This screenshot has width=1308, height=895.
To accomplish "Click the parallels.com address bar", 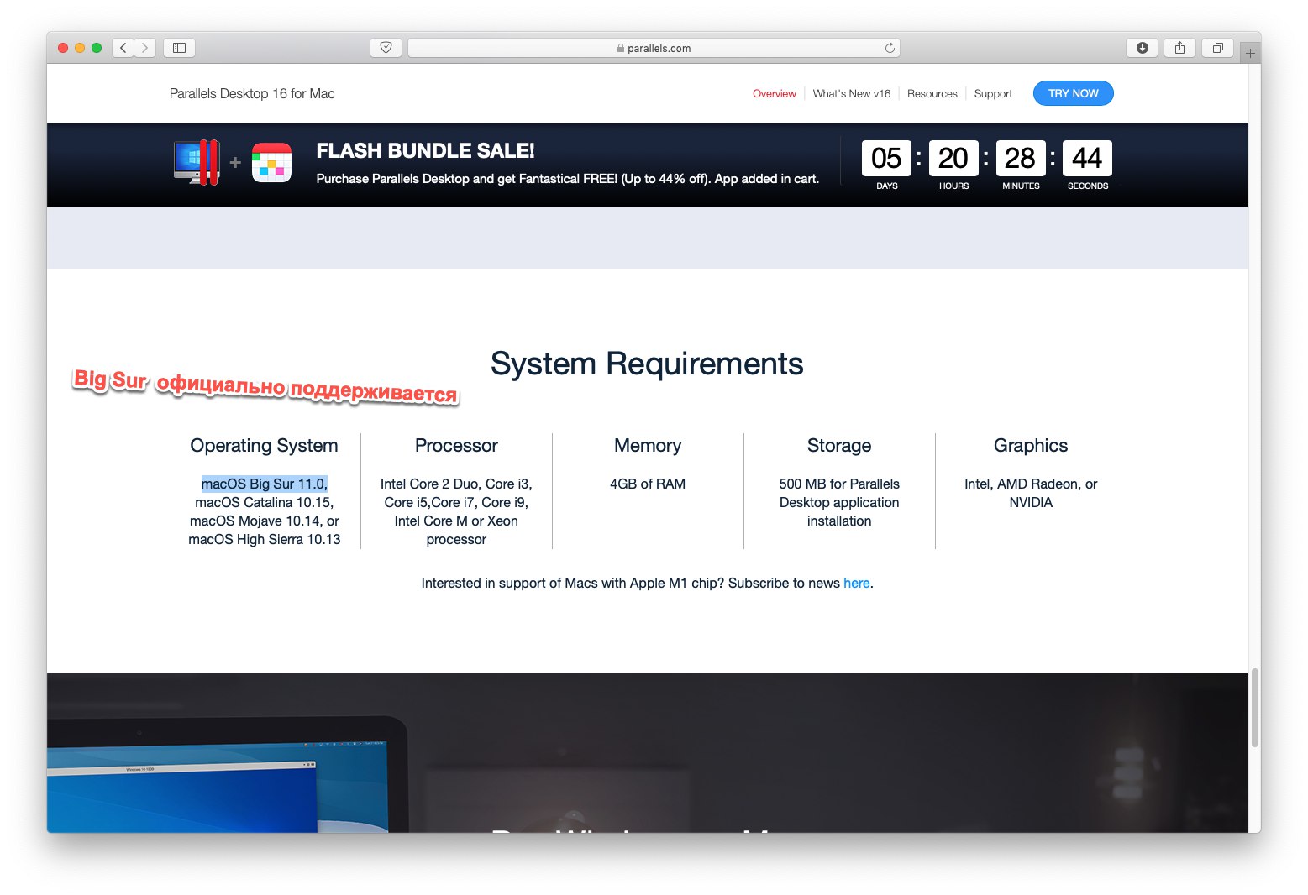I will click(654, 48).
